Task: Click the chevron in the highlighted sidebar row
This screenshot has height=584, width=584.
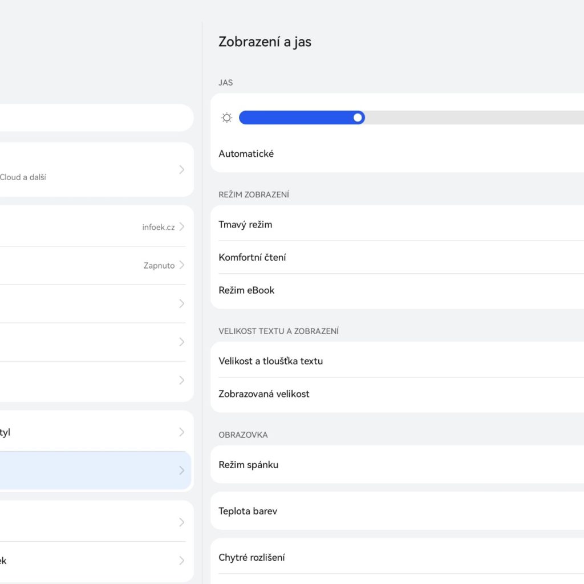Action: pos(182,471)
